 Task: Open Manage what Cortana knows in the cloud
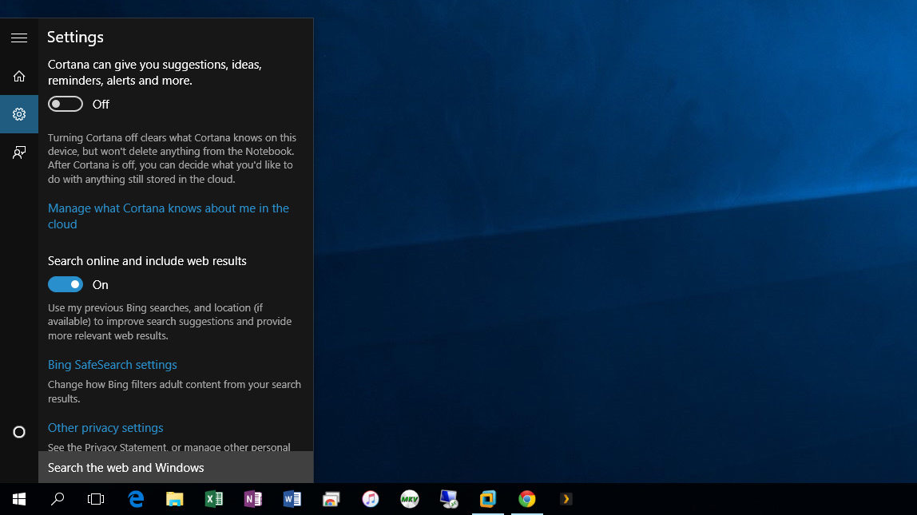pyautogui.click(x=168, y=216)
